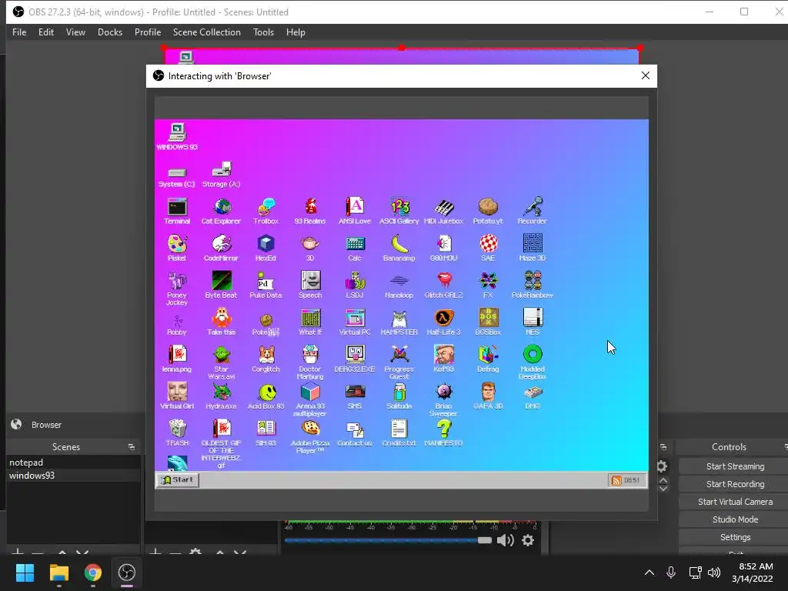Image resolution: width=788 pixels, height=591 pixels.
Task: Open the WINDOWS 93 computer icon
Action: click(177, 137)
